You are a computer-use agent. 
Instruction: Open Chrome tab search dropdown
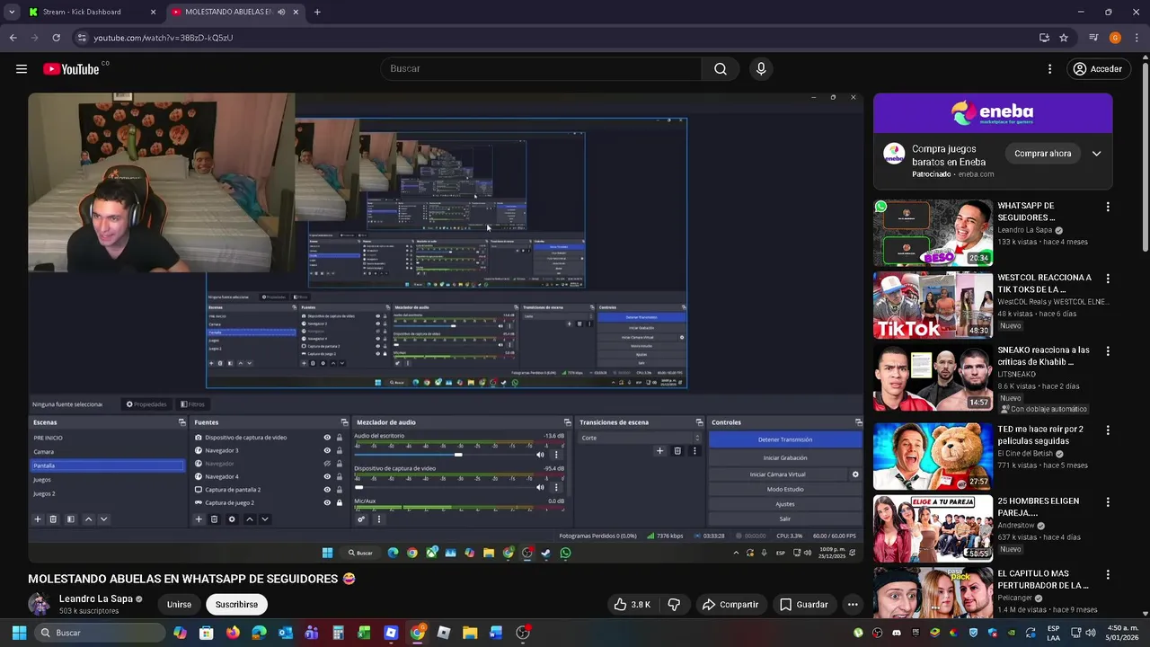tap(11, 12)
